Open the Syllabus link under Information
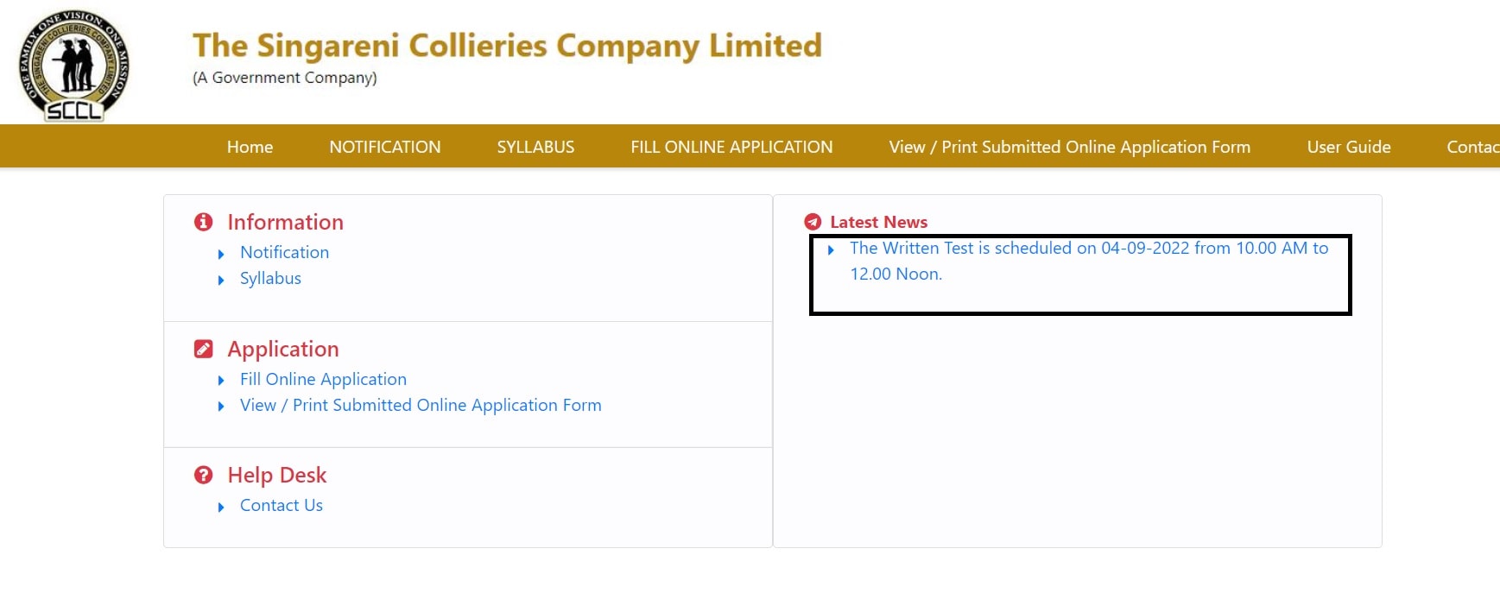The width and height of the screenshot is (1500, 612). (x=270, y=278)
